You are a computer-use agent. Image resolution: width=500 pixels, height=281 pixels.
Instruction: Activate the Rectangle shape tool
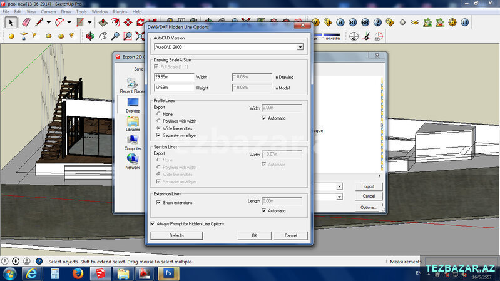point(79,23)
